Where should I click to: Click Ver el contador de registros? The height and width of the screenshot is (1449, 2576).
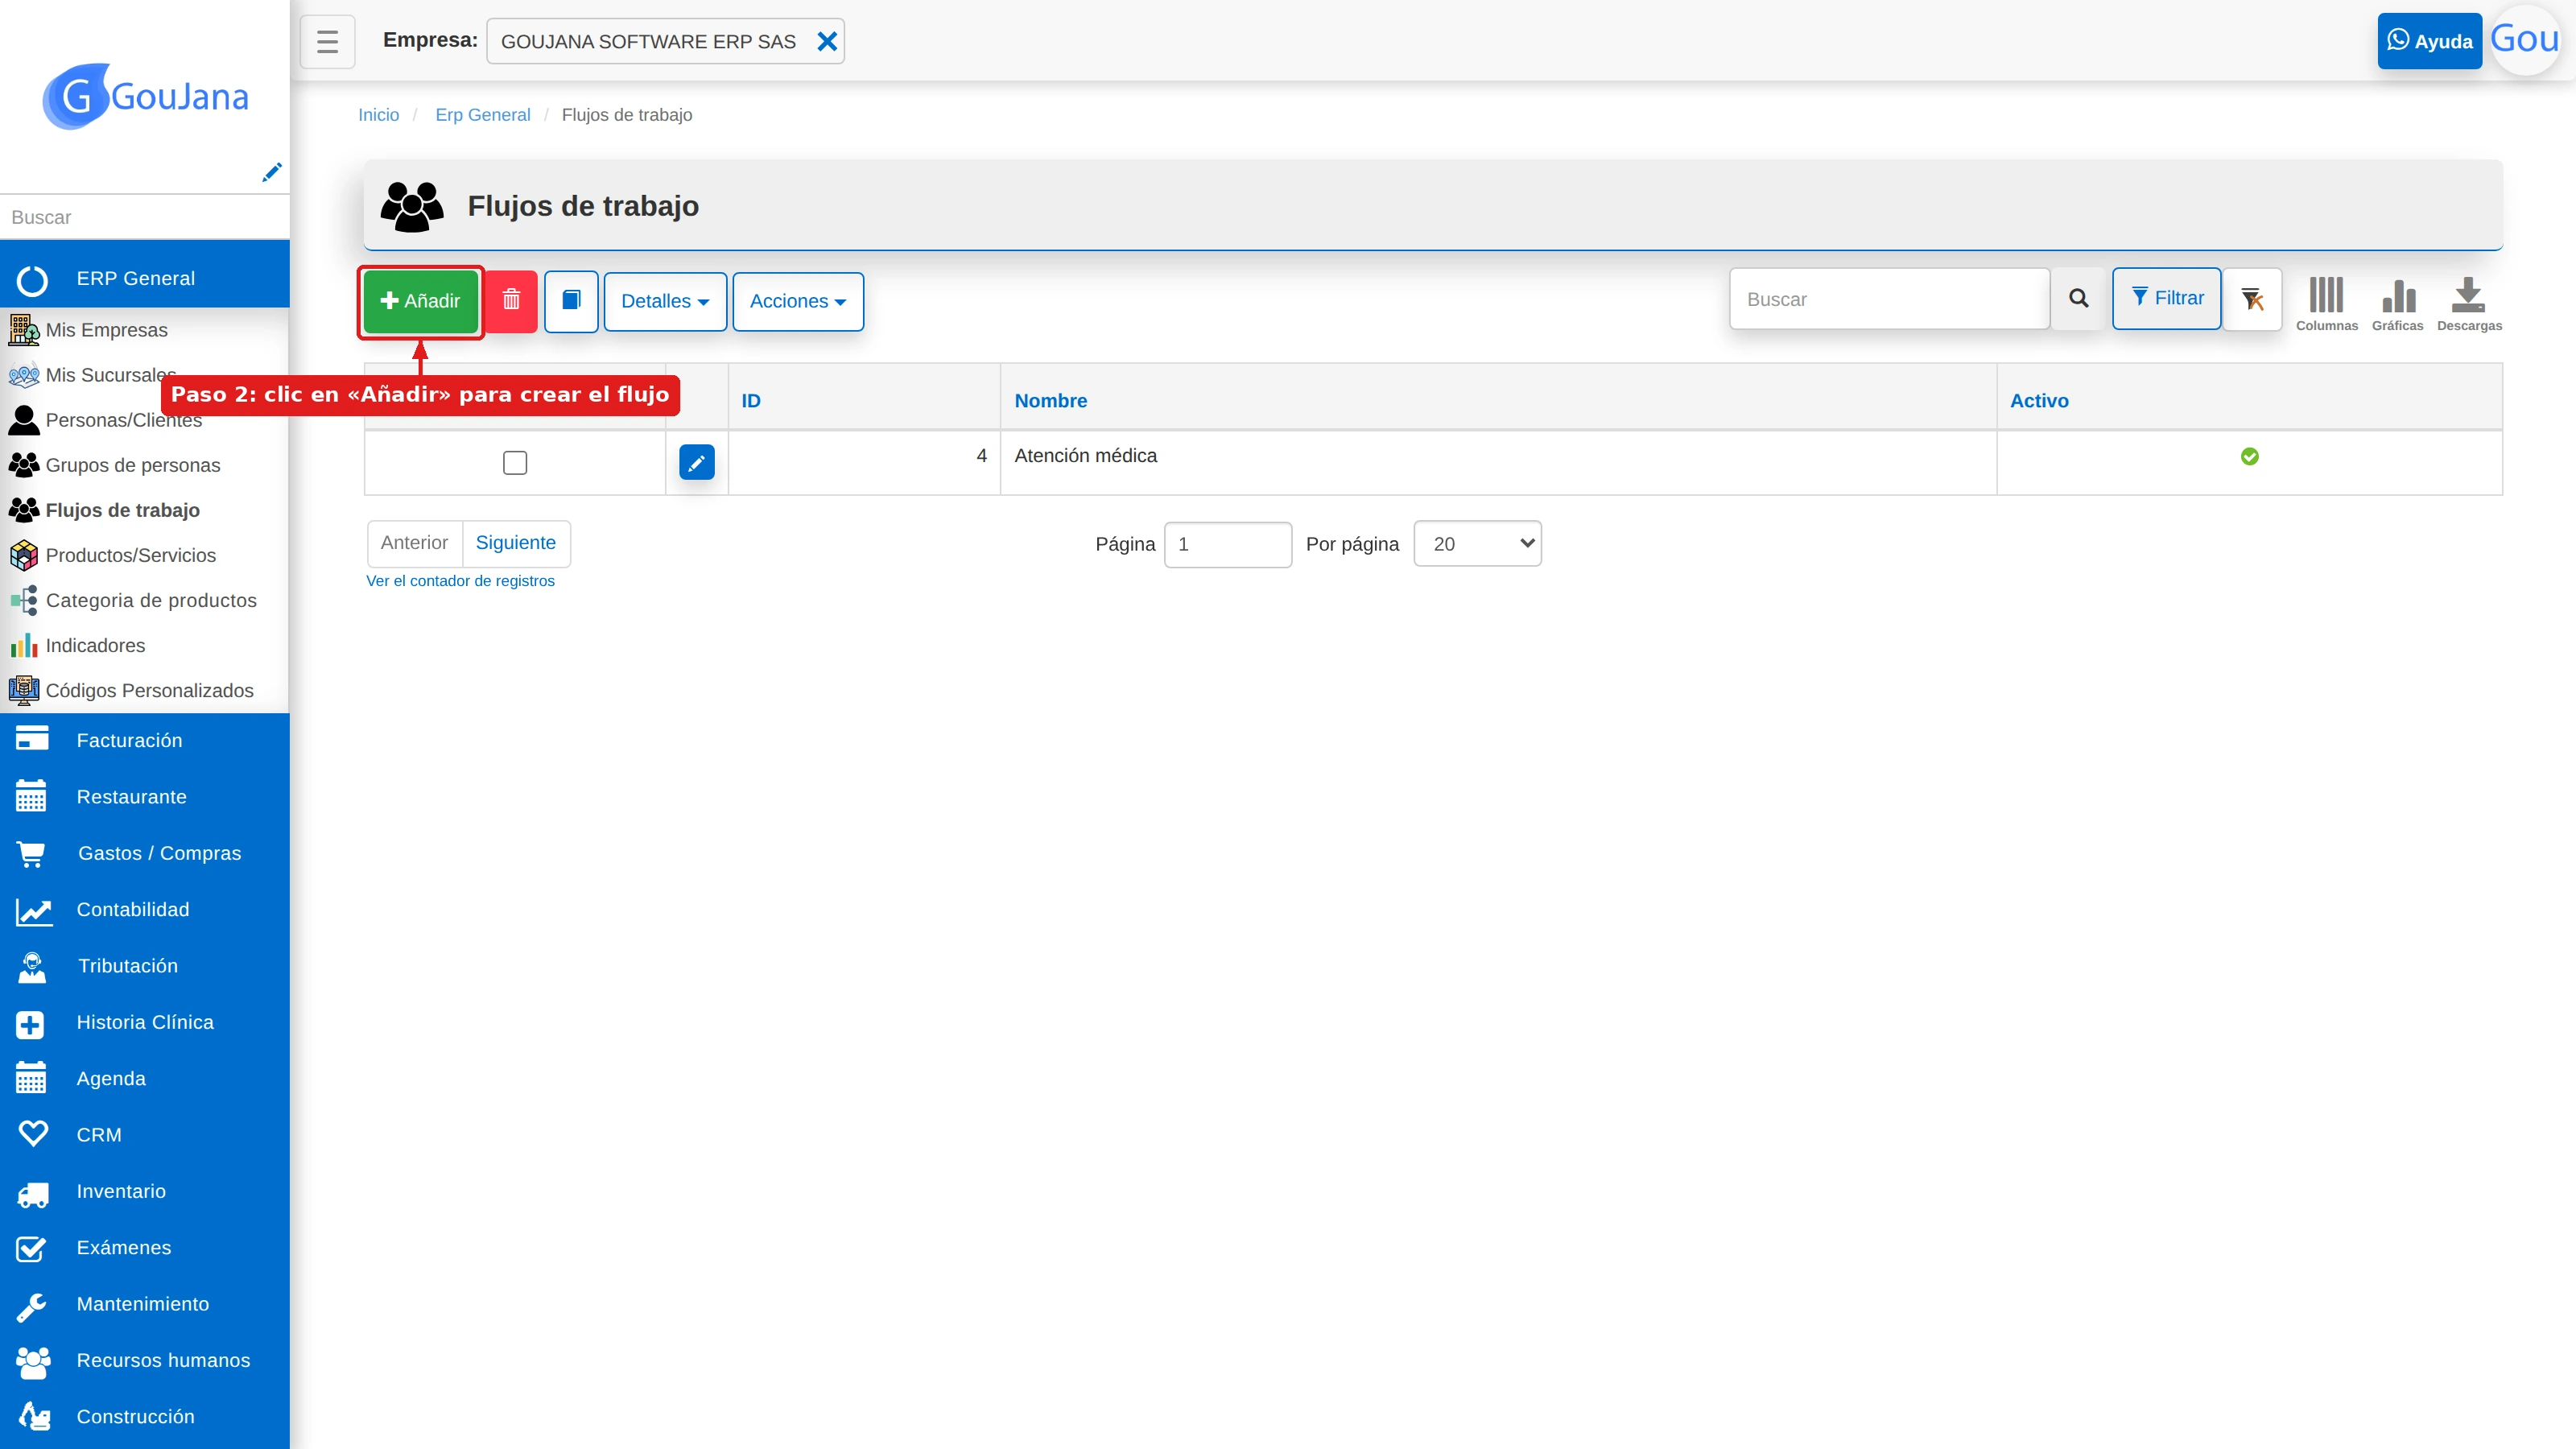click(x=460, y=581)
